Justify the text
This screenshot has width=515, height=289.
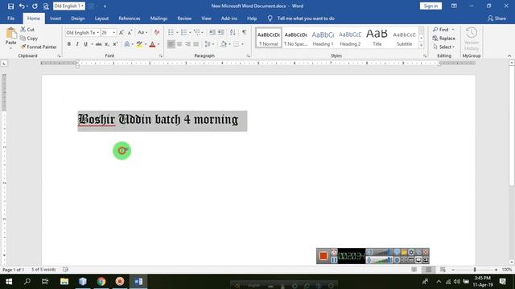coord(196,44)
